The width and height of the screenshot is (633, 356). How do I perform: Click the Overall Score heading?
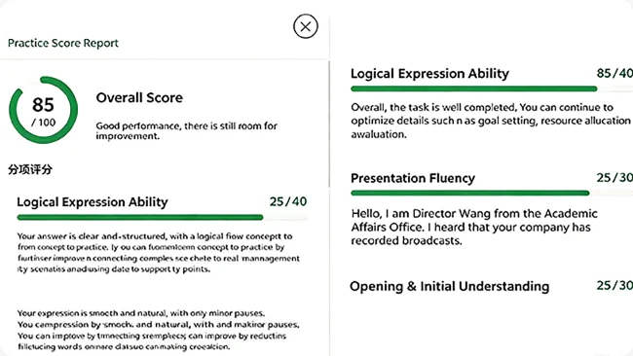point(139,97)
